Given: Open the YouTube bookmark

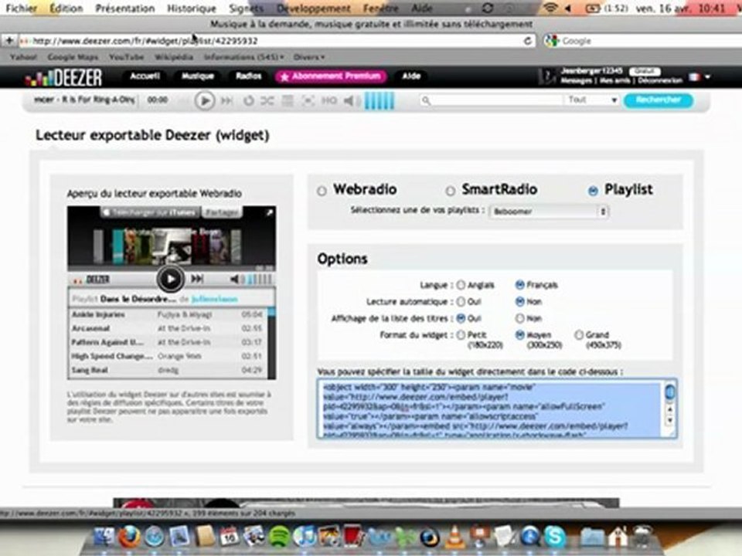Looking at the screenshot, I should point(126,57).
